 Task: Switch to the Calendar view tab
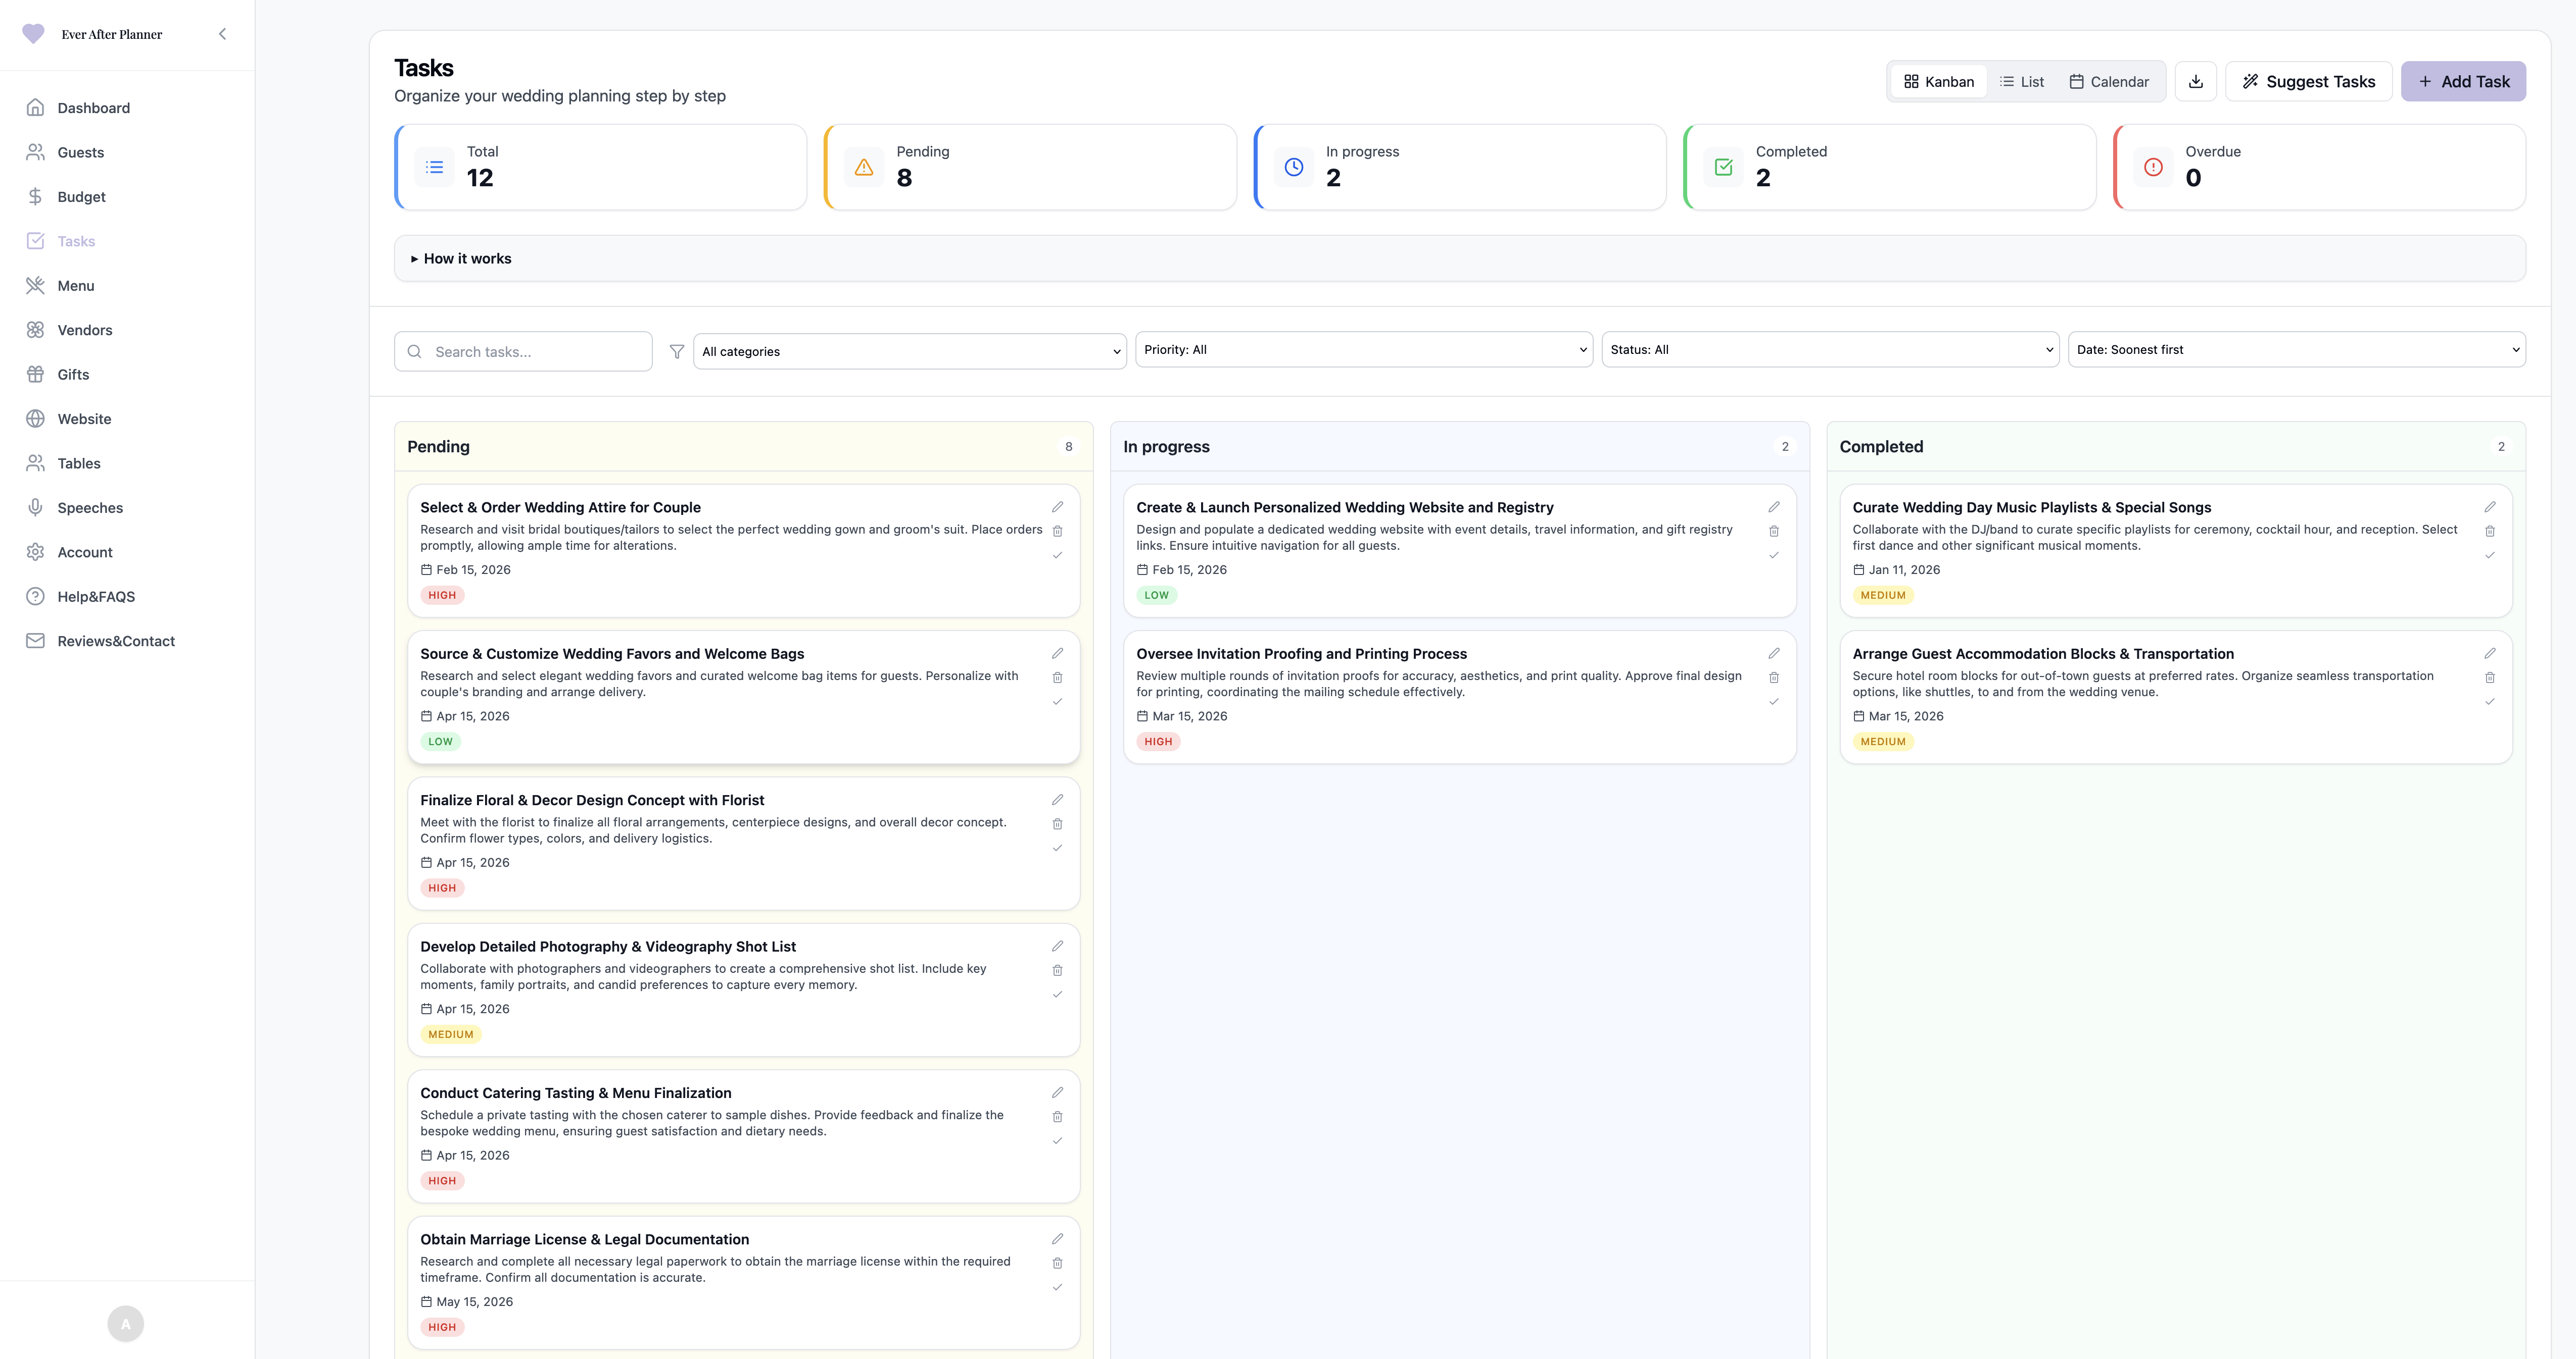pyautogui.click(x=2109, y=81)
